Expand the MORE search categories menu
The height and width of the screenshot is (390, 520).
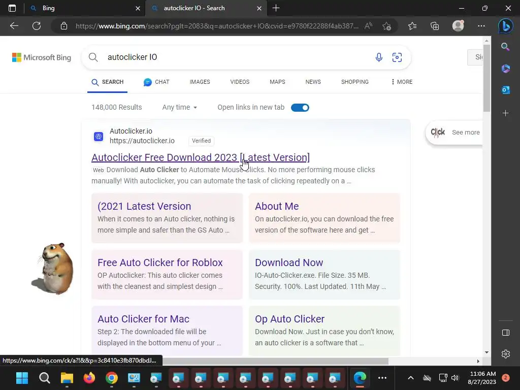pyautogui.click(x=402, y=82)
